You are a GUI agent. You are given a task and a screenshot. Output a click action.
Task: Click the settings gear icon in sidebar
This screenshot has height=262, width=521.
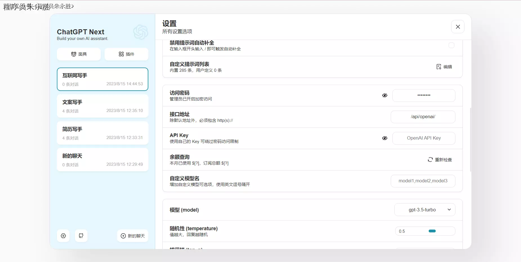63,236
